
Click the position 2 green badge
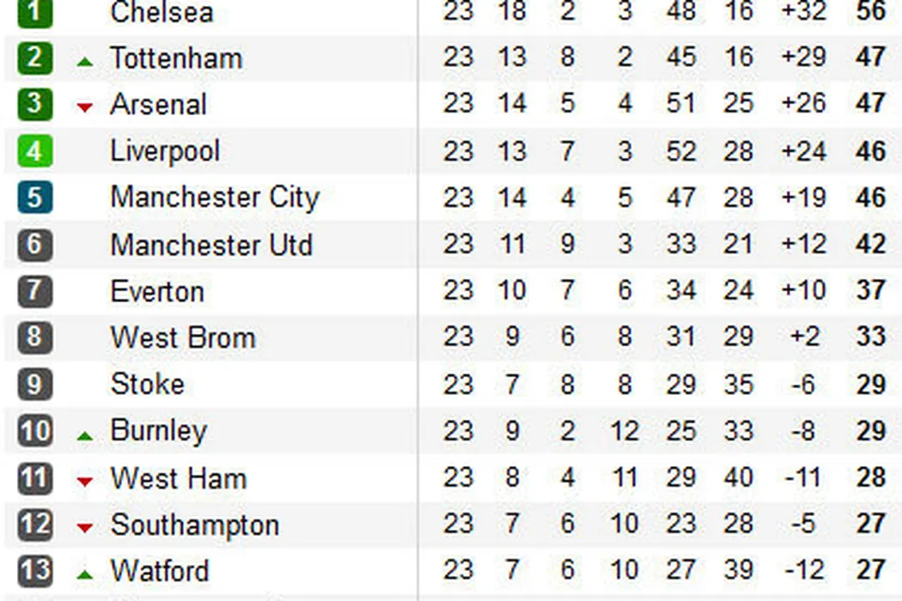[34, 58]
